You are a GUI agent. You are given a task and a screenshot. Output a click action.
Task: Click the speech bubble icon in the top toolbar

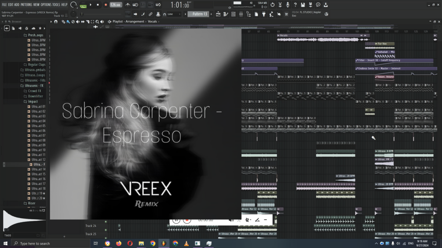pos(318,5)
